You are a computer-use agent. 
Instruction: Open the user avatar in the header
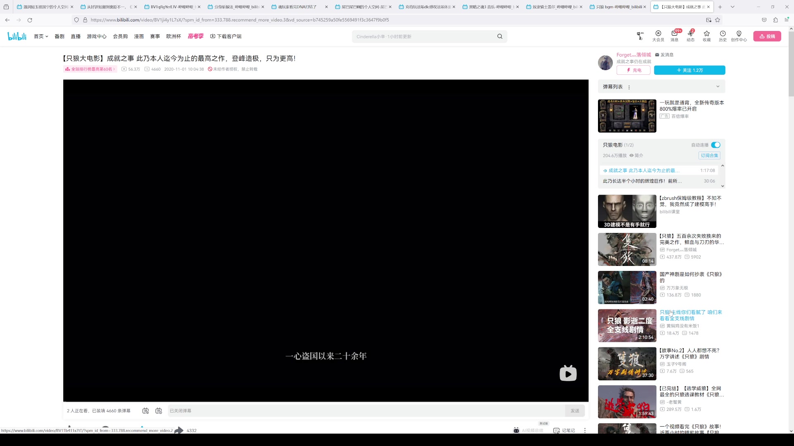pyautogui.click(x=640, y=36)
